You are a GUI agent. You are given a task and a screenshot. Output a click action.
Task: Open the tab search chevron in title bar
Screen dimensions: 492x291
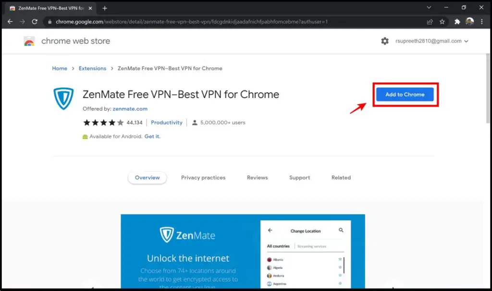(x=429, y=7)
